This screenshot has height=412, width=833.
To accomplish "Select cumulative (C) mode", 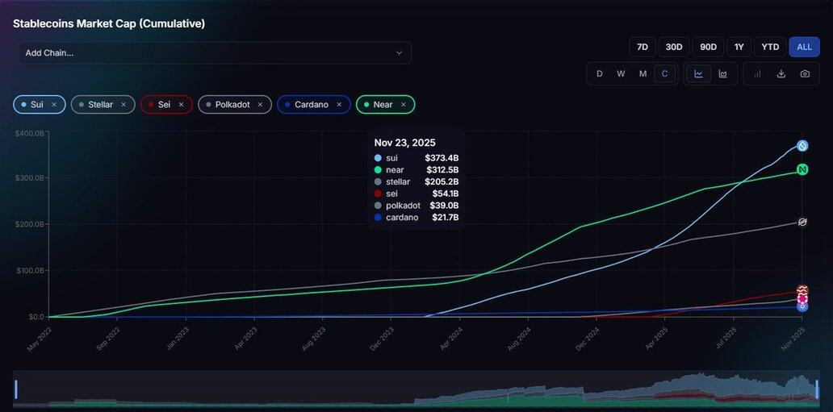I will point(665,73).
